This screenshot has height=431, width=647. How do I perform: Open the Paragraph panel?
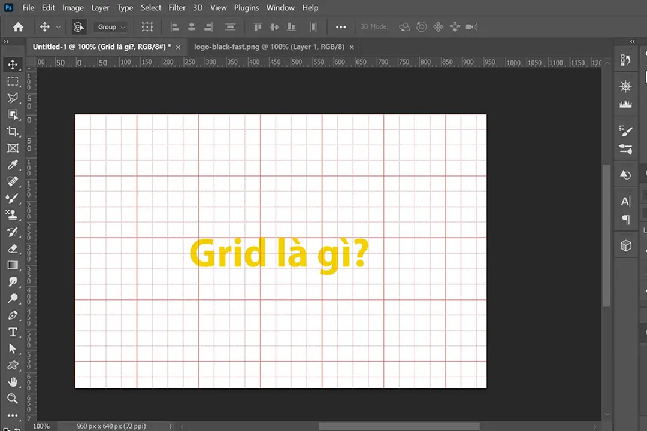click(x=625, y=220)
